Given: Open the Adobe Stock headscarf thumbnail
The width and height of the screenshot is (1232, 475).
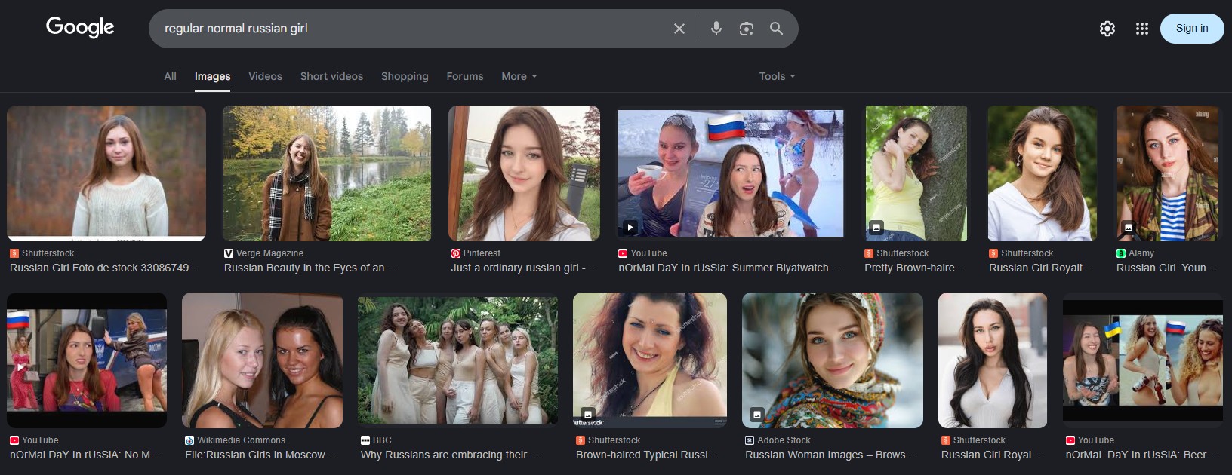Looking at the screenshot, I should [833, 360].
